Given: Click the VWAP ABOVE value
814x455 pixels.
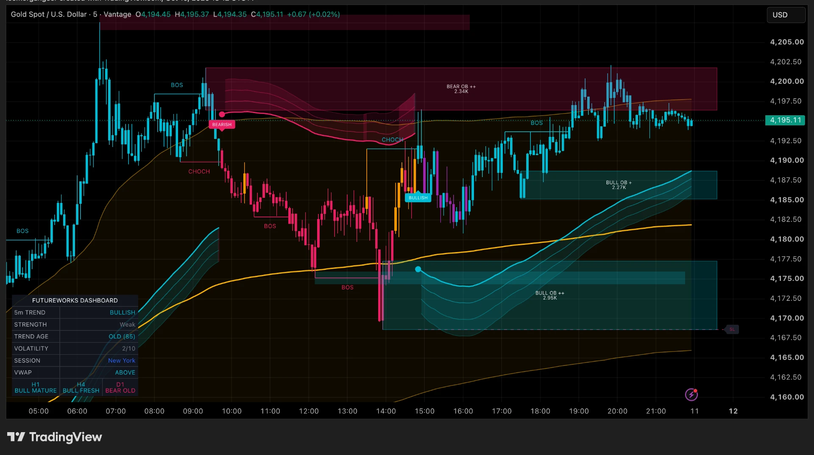Looking at the screenshot, I should pyautogui.click(x=125, y=372).
